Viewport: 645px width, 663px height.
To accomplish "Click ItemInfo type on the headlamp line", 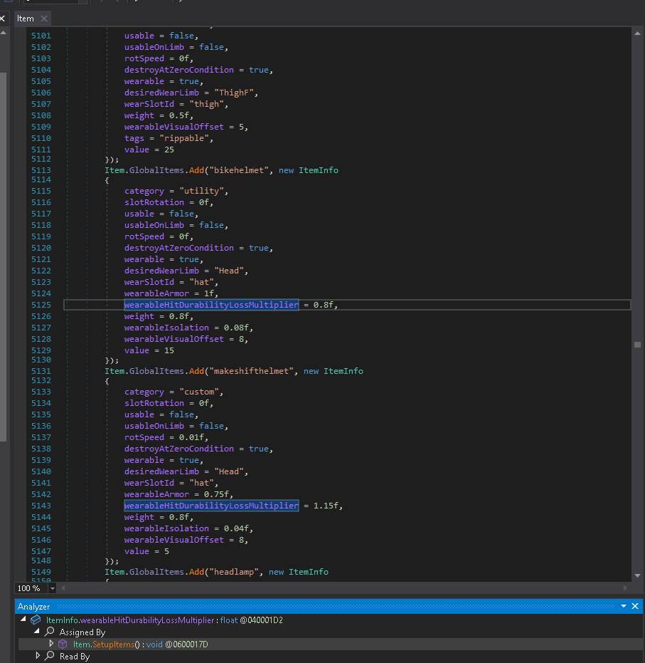I will pos(309,572).
